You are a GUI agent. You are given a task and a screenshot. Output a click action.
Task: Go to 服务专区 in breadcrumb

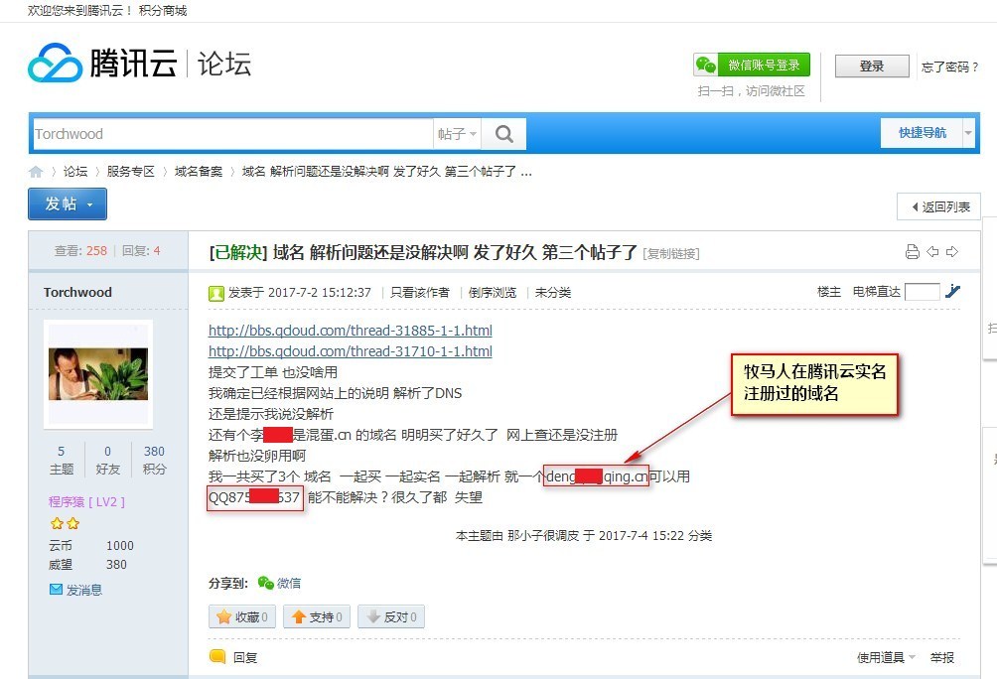[x=130, y=171]
